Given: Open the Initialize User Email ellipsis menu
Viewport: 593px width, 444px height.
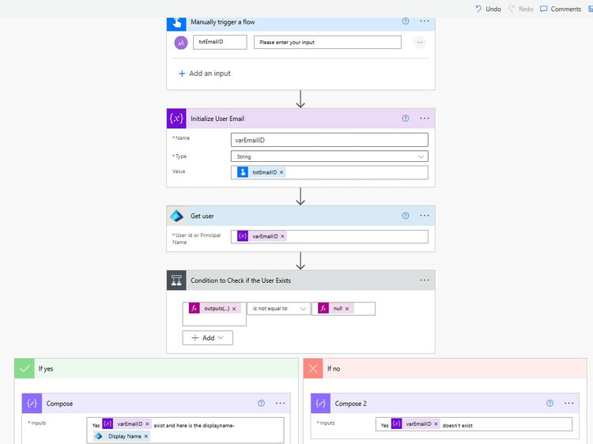Looking at the screenshot, I should click(425, 119).
